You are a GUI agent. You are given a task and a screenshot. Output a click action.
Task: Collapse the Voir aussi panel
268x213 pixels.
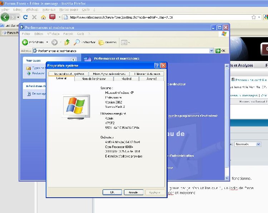(74, 60)
